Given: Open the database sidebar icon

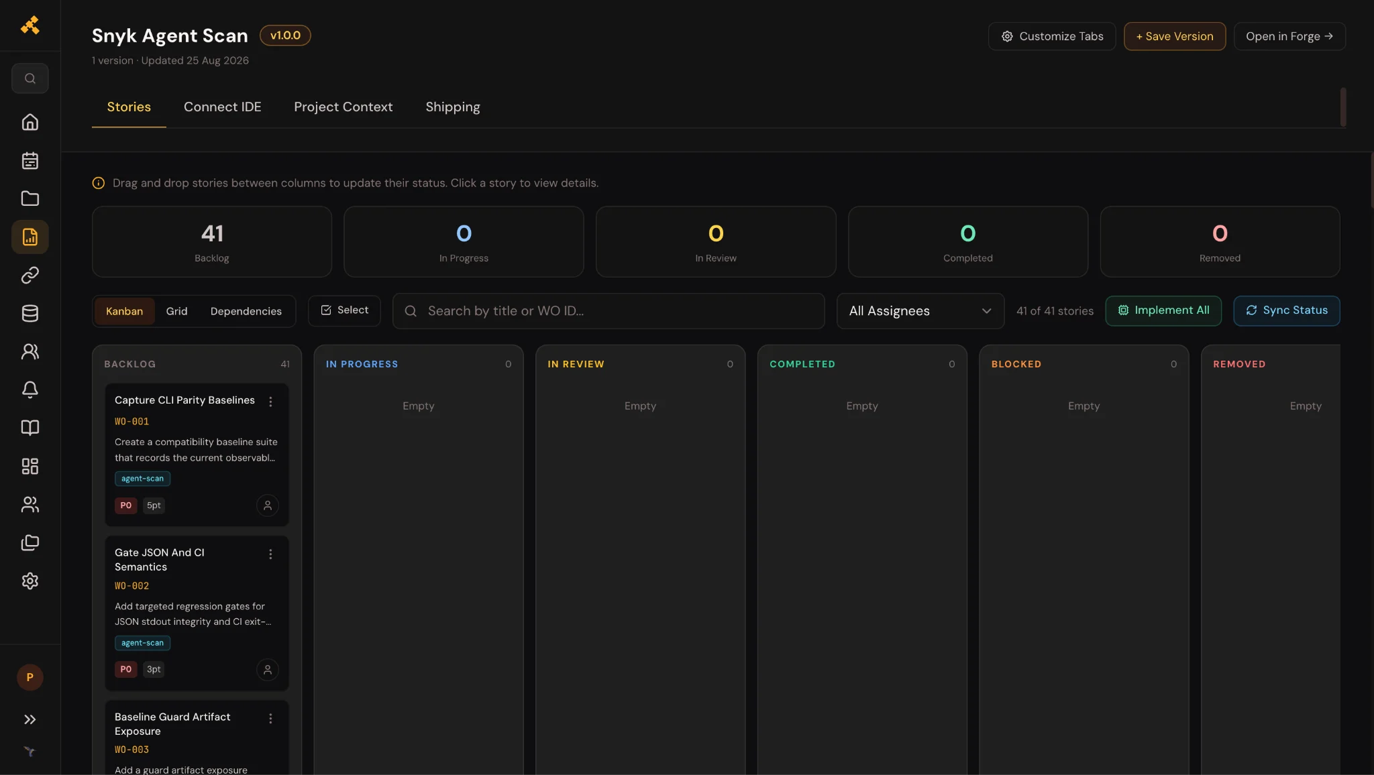Looking at the screenshot, I should tap(30, 313).
